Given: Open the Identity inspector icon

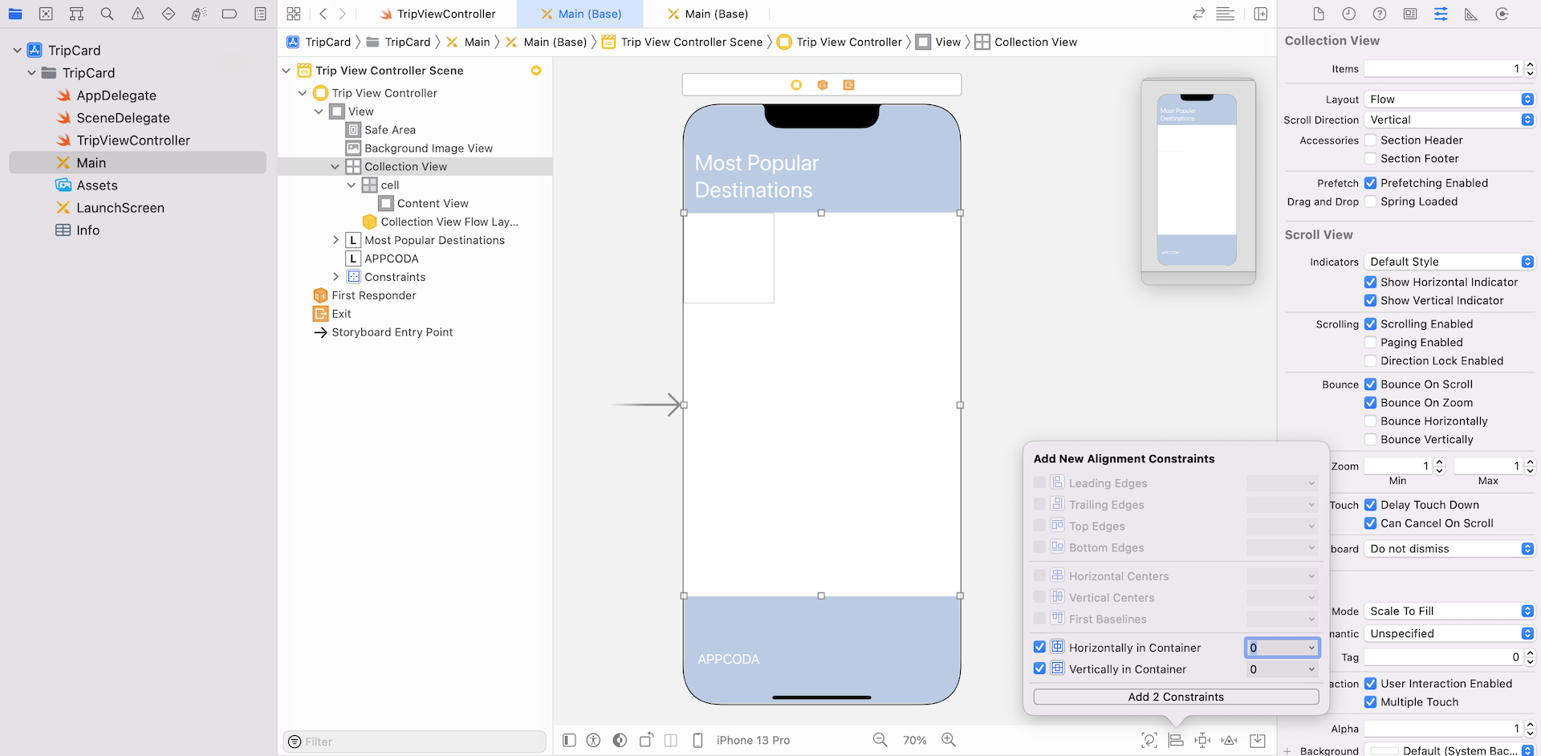Looking at the screenshot, I should pos(1410,14).
